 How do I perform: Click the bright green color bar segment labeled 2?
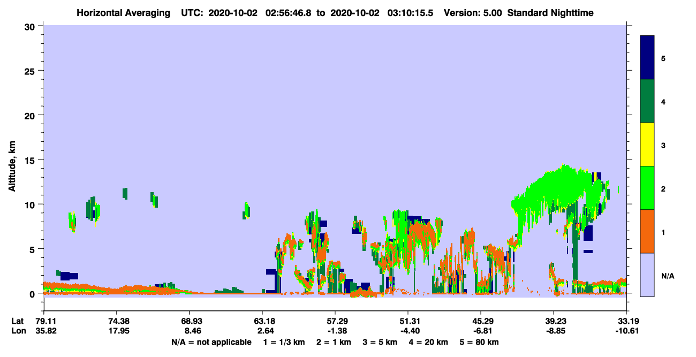[647, 188]
